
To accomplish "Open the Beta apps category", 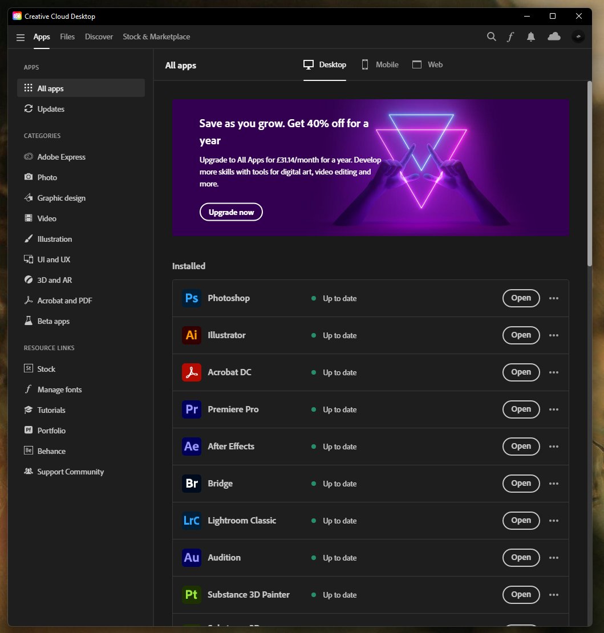I will tap(81, 321).
